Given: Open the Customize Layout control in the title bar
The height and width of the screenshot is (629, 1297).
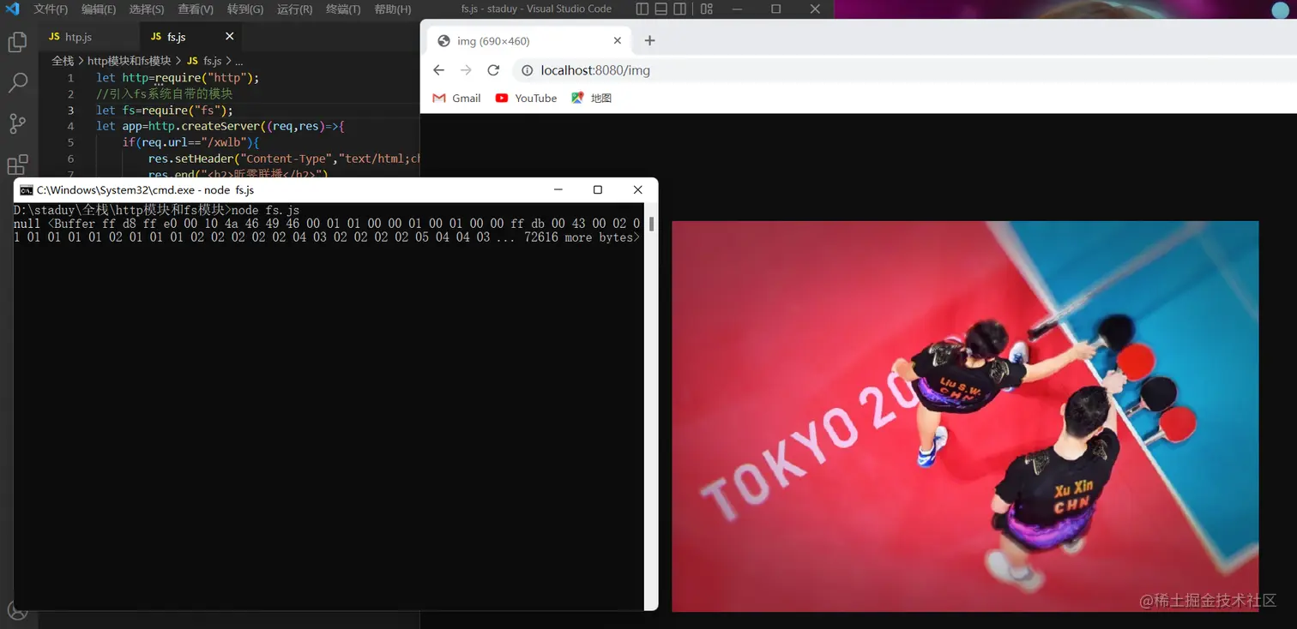Looking at the screenshot, I should [x=706, y=9].
